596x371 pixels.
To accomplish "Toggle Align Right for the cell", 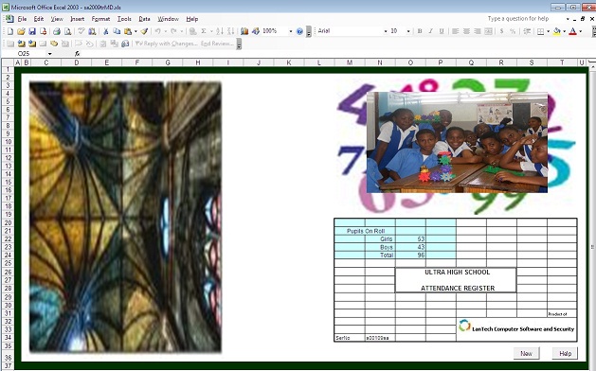I will [x=478, y=31].
